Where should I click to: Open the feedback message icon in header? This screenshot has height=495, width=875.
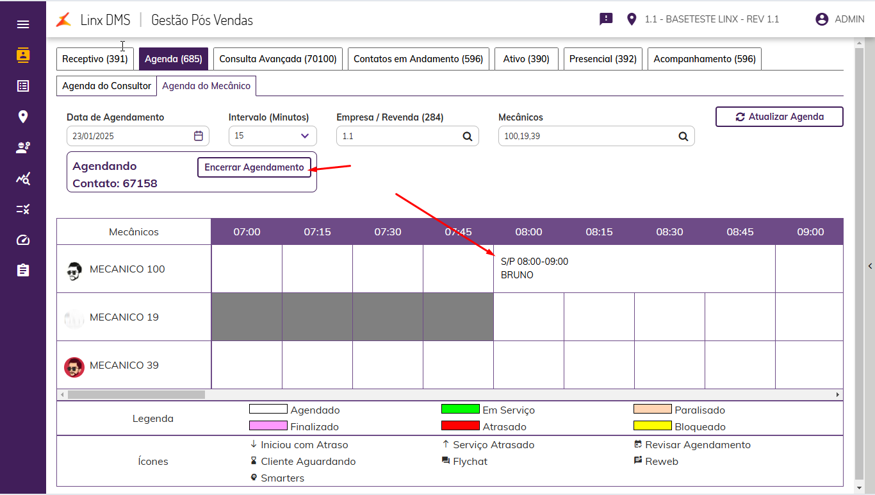[606, 19]
